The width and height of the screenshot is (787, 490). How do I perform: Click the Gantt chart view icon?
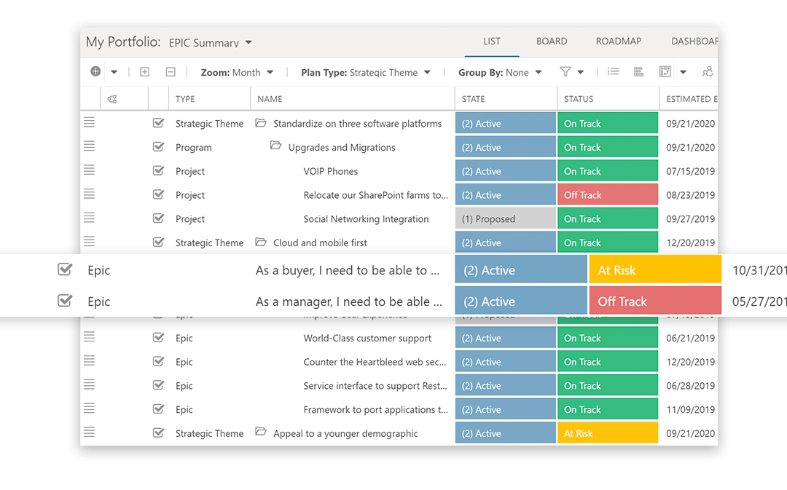(x=639, y=71)
